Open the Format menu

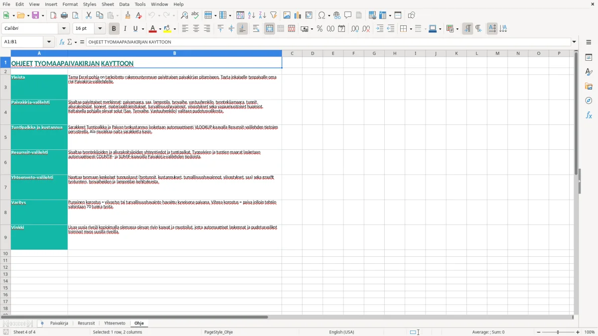[70, 4]
